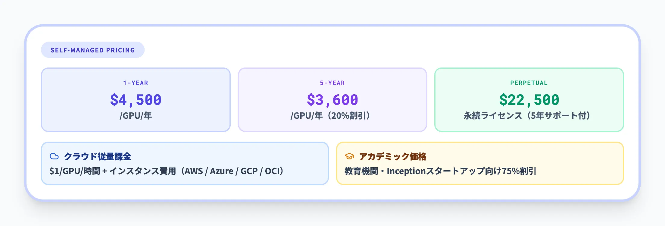Click the $3,600 price
This screenshot has height=226, width=665.
[x=332, y=100]
